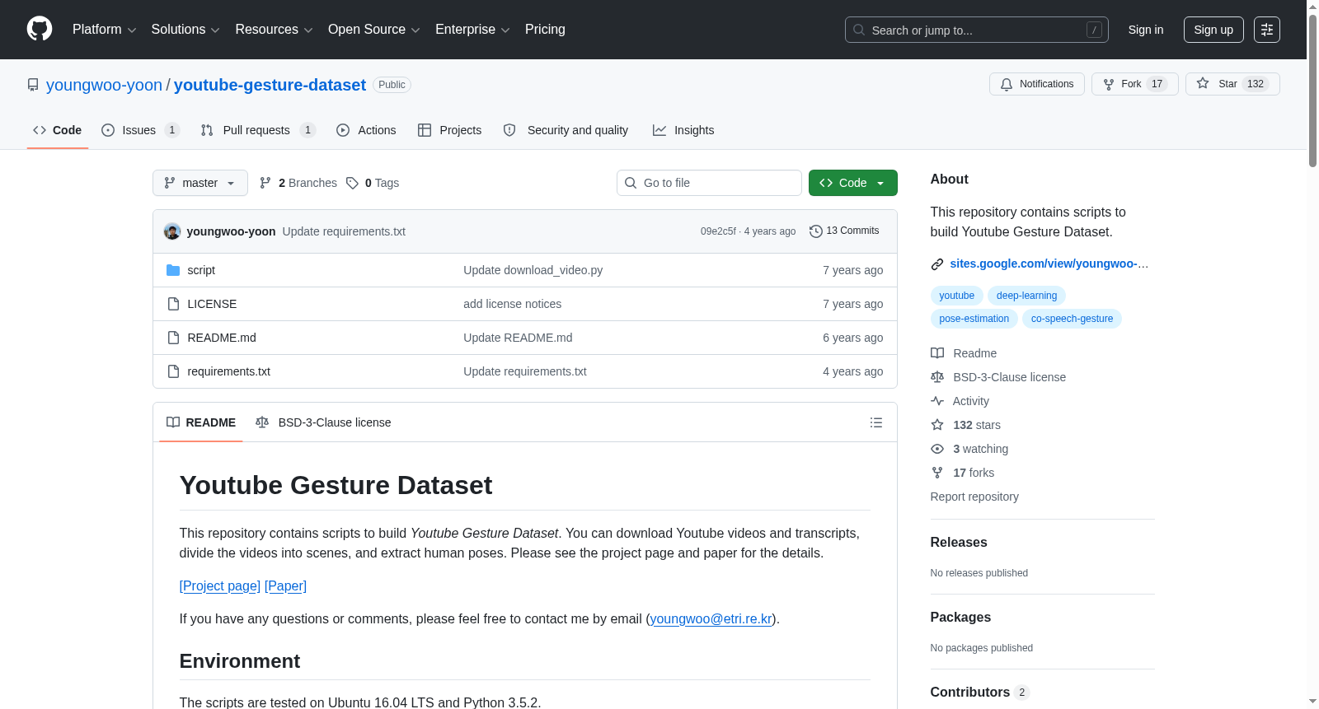Click the pulse icon next to Activity

937,401
